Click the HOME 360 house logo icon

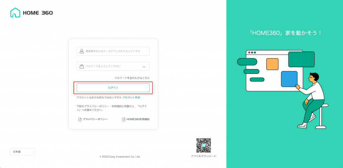click(15, 13)
